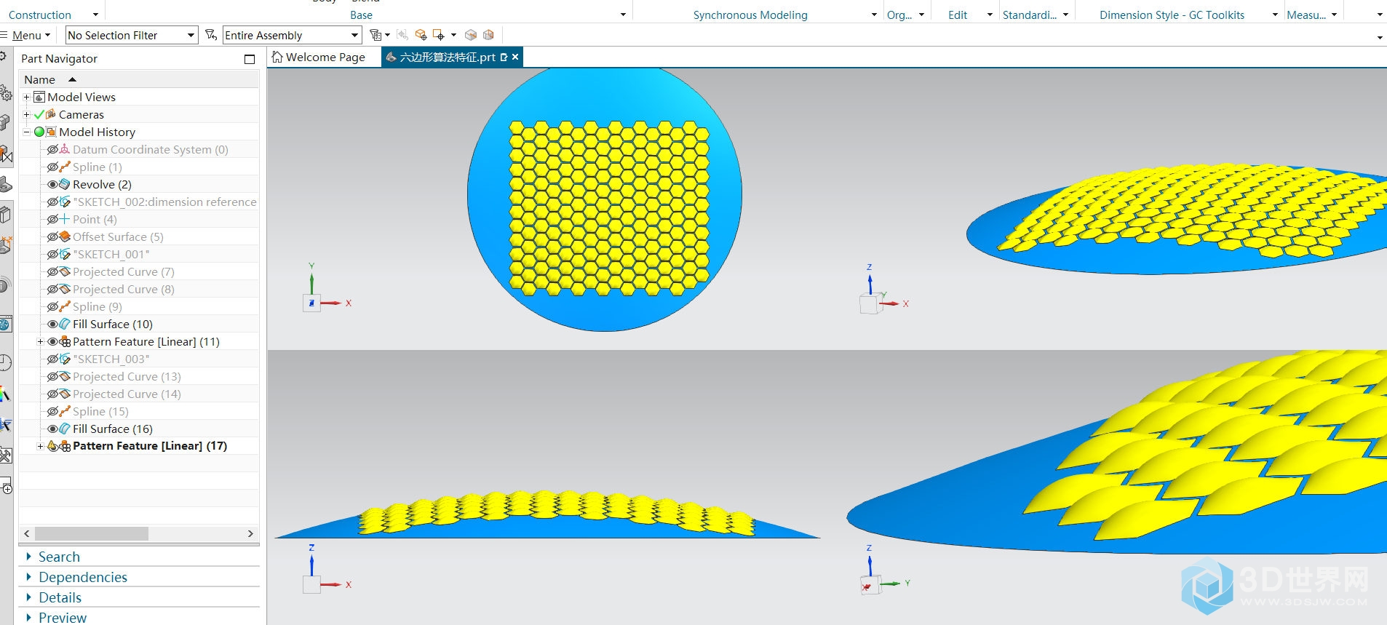The width and height of the screenshot is (1387, 625).
Task: Click the Part Navigator horizontal scrollbar thumb
Action: 92,533
